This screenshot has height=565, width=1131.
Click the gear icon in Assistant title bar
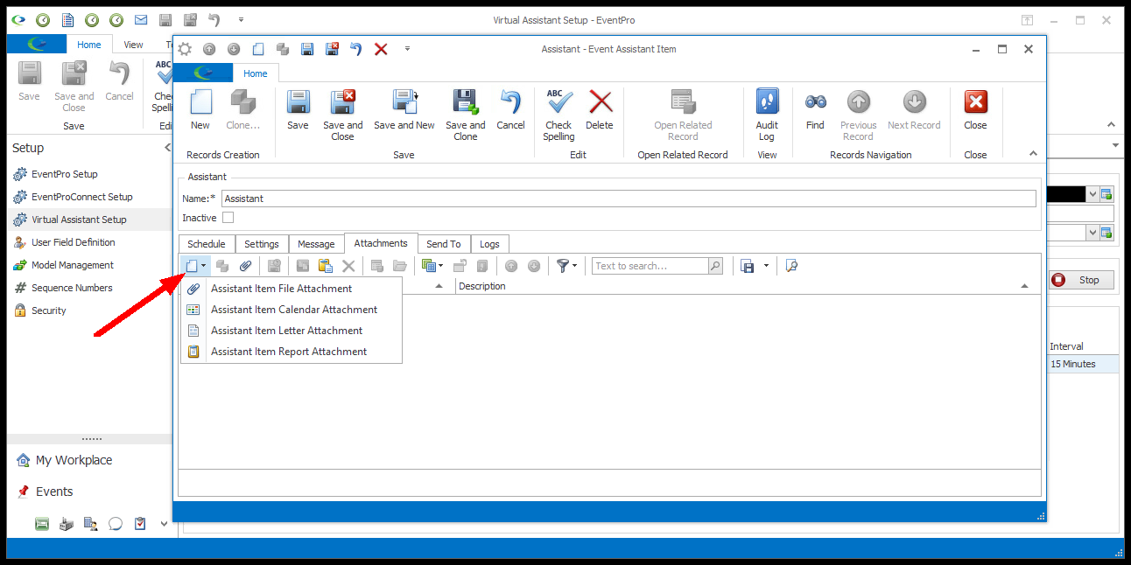click(x=185, y=50)
